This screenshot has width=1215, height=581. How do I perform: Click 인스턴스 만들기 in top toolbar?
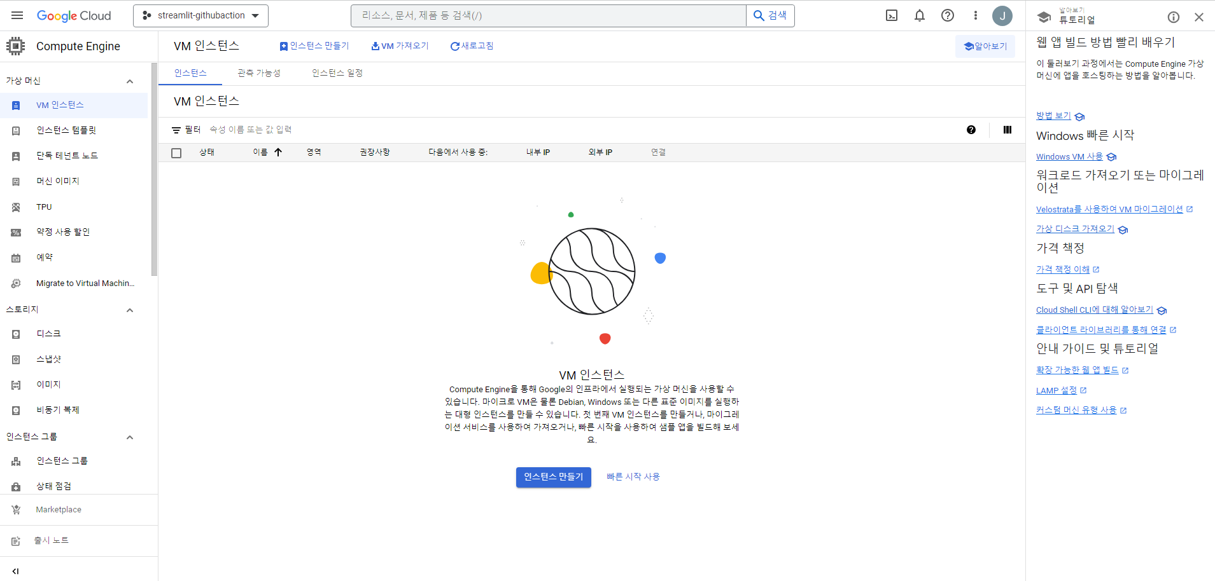[x=314, y=46]
